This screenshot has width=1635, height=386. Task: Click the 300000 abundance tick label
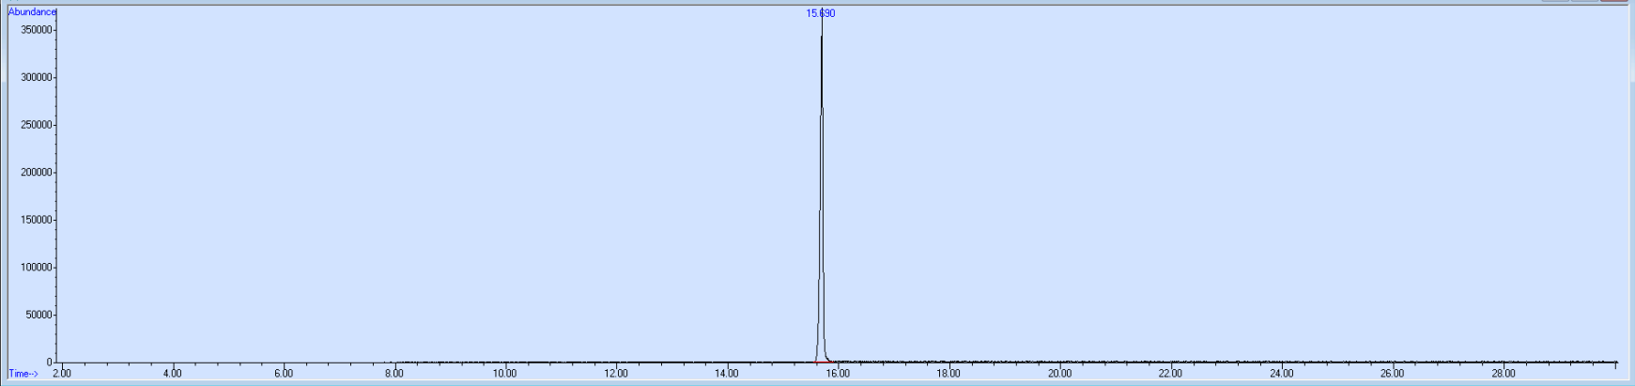(x=36, y=78)
